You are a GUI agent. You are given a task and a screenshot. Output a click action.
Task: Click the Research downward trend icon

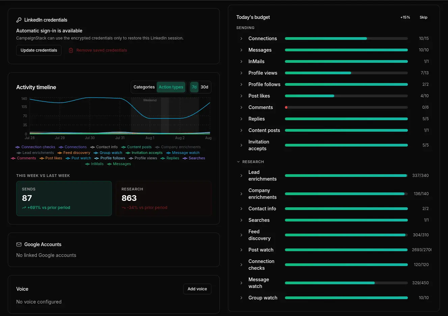124,208
